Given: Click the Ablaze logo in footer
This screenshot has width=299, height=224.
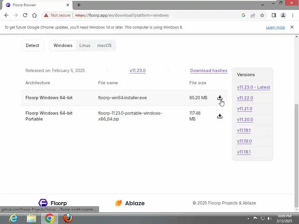Looking at the screenshot, I should pos(130,203).
